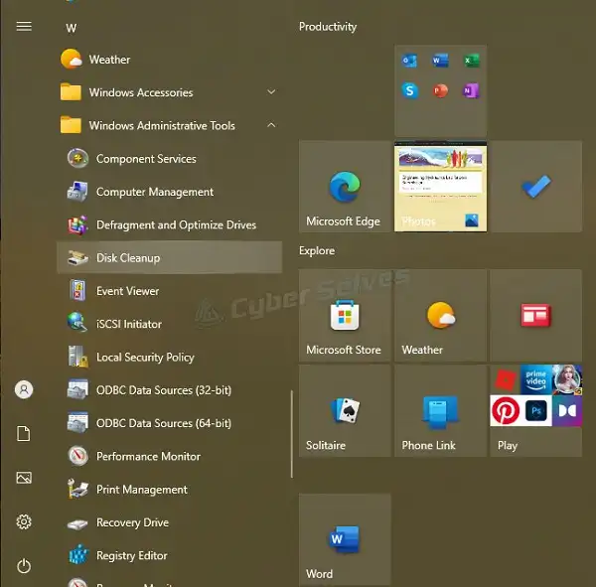
Task: Select the Local Security Policy label
Action: 145,357
